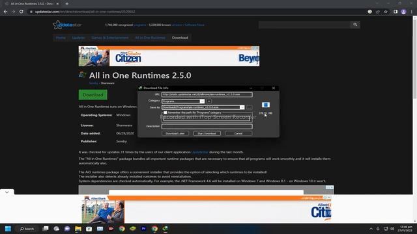Image resolution: width=417 pixels, height=234 pixels.
Task: Add a new category with plus button
Action: pyautogui.click(x=209, y=101)
